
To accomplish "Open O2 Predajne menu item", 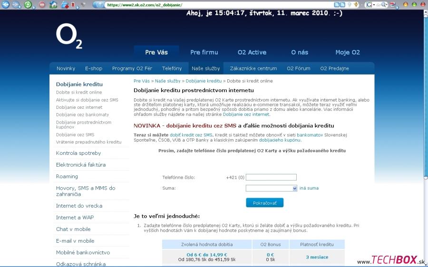I will click(335, 68).
